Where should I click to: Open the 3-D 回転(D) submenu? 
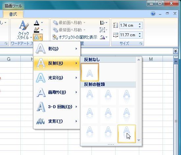pyautogui.click(x=57, y=107)
